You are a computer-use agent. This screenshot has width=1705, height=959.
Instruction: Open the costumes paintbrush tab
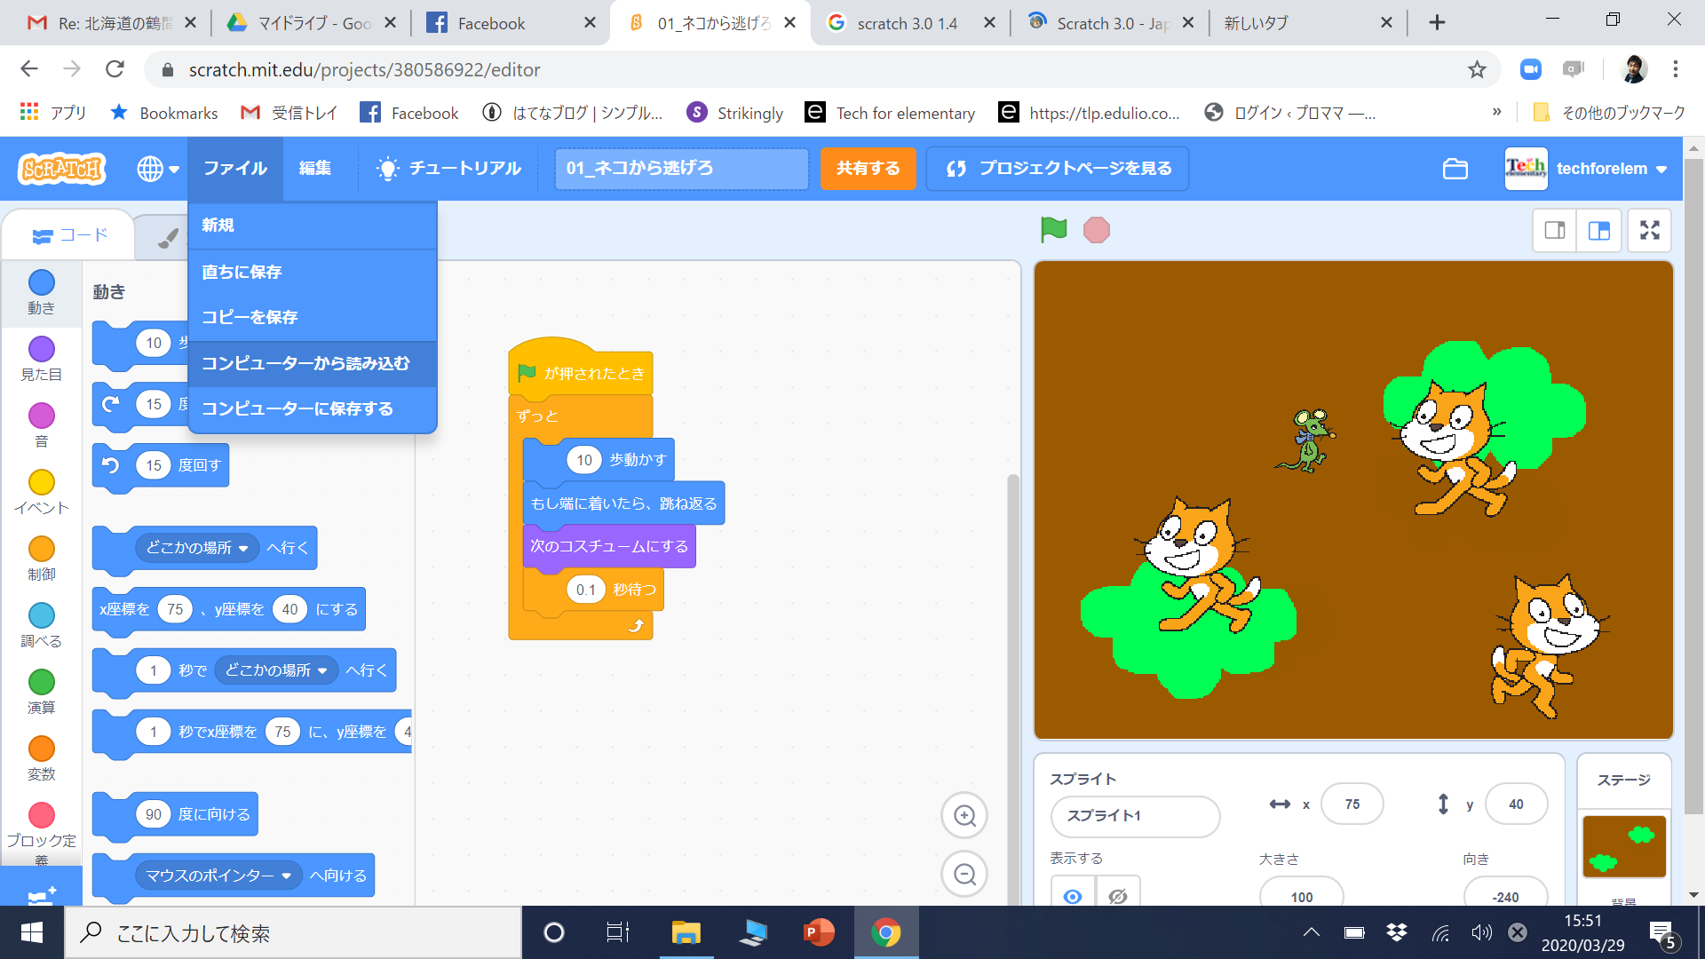coord(167,238)
